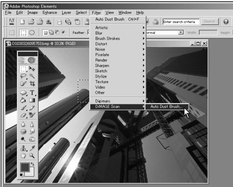The image size is (233, 187).
Task: Click the Search button
Action: click(x=210, y=22)
